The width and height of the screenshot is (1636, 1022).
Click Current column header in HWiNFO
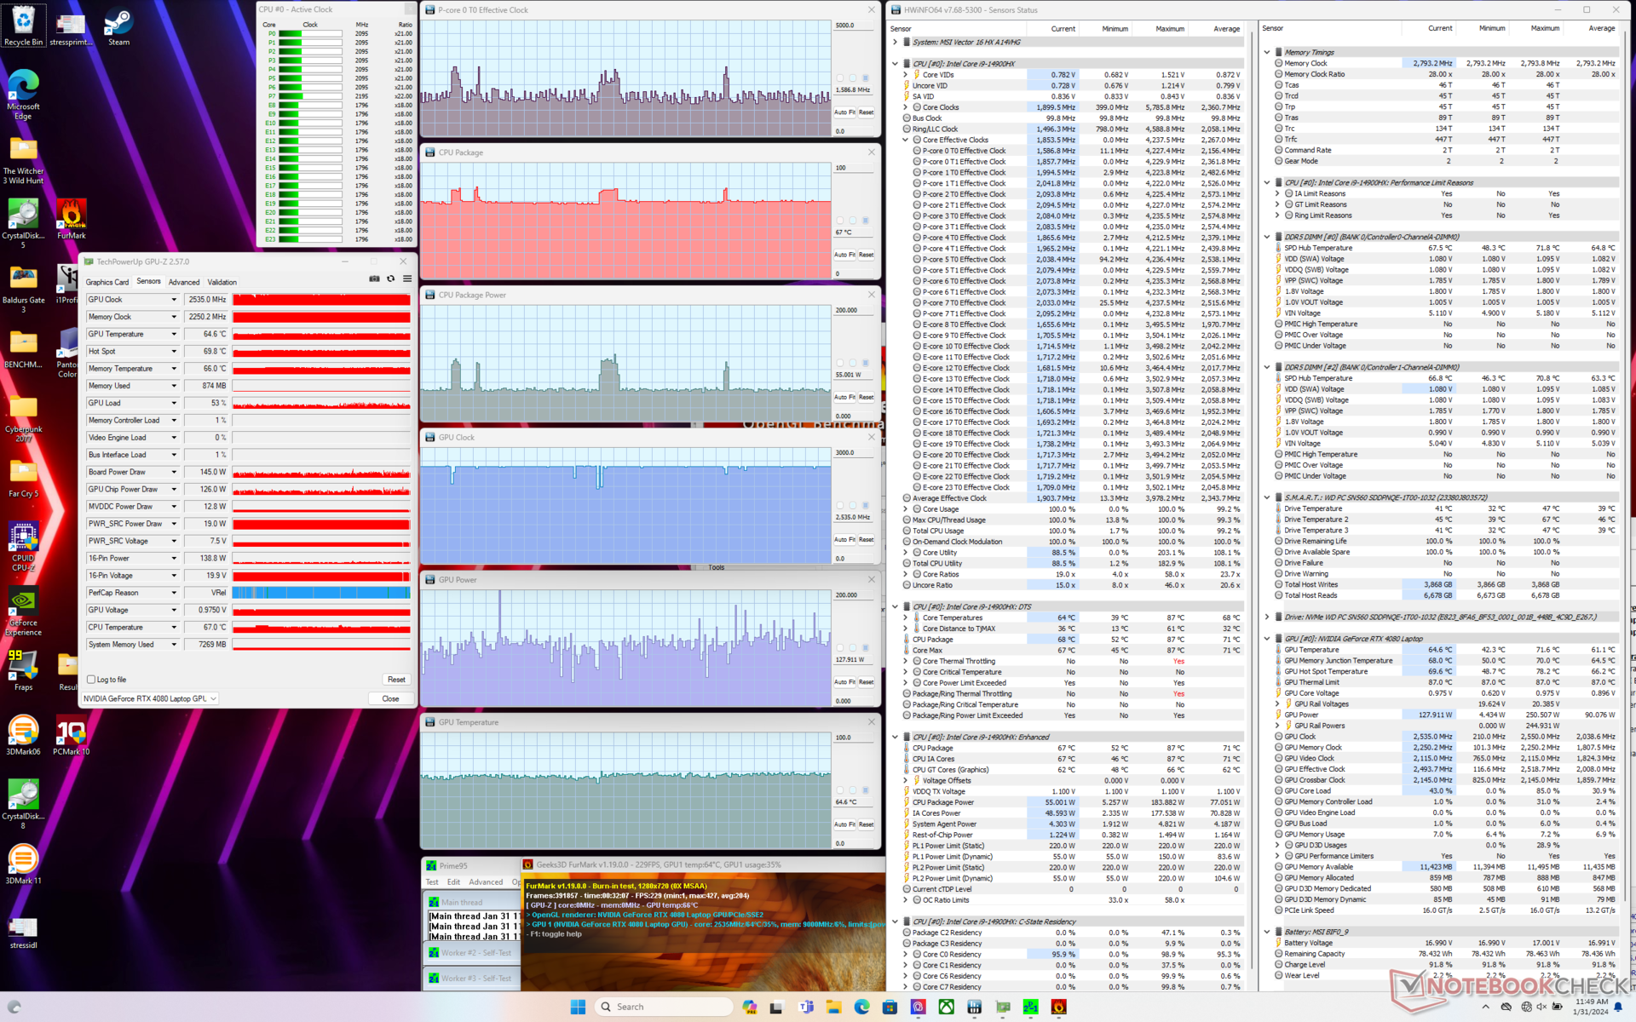click(x=1063, y=29)
